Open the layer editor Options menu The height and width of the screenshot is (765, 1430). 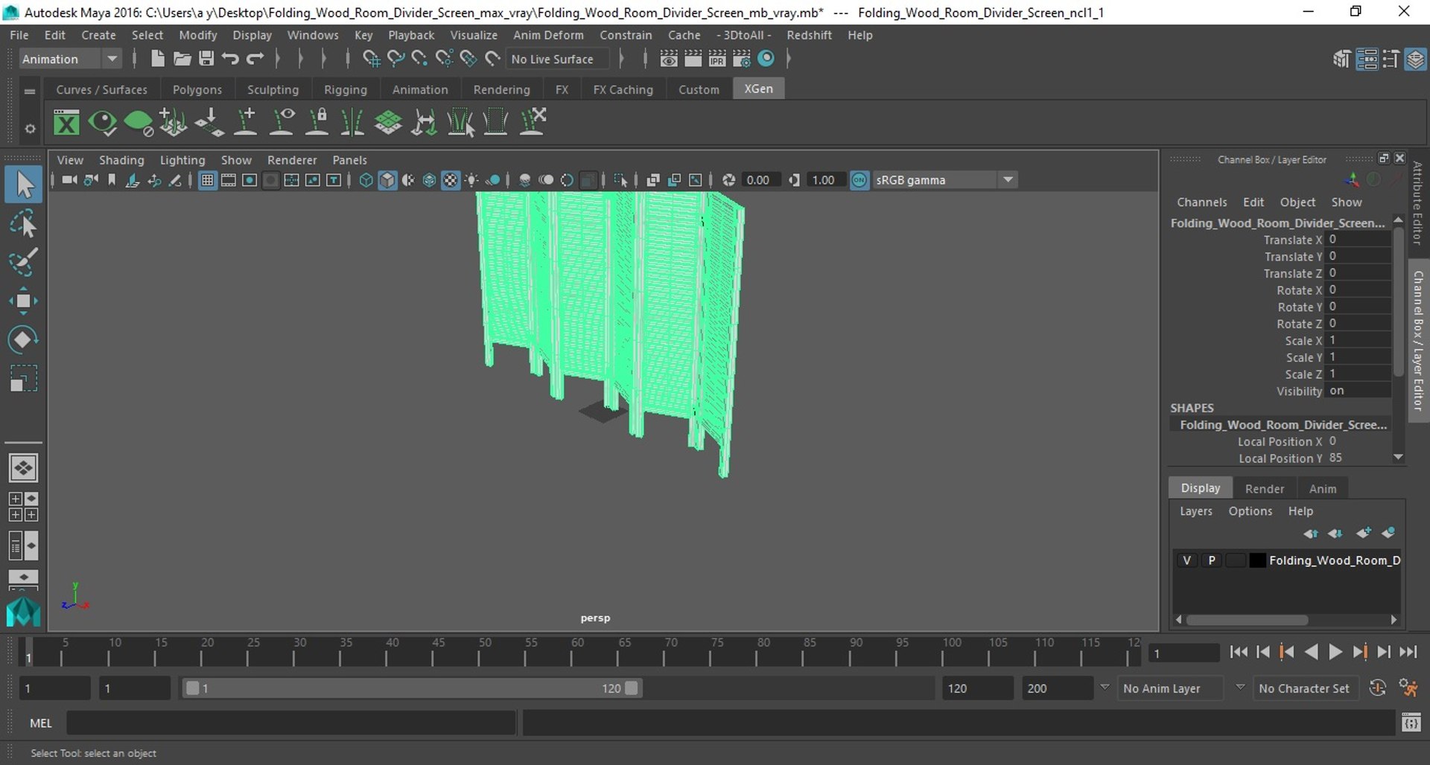pos(1250,511)
